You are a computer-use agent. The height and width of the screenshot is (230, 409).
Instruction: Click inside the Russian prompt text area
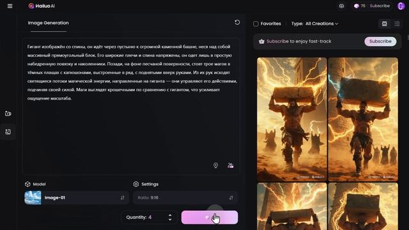131,107
